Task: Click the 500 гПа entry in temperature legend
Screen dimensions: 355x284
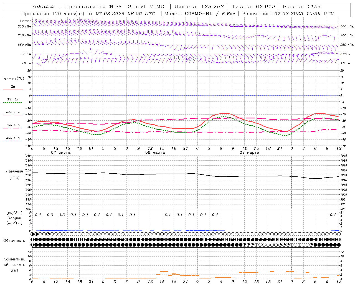Action: point(13,138)
